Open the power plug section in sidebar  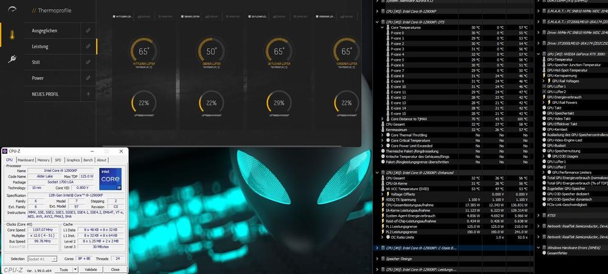point(12,59)
